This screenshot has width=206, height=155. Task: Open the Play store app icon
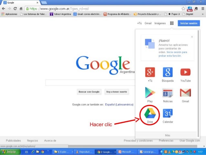click(x=150, y=93)
